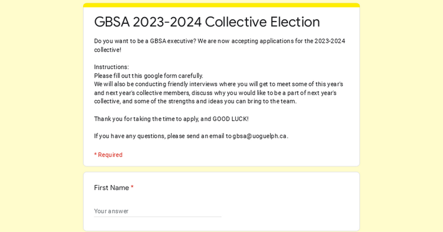Click the friendly interviews paragraph text
The height and width of the screenshot is (232, 443).
pos(219,84)
